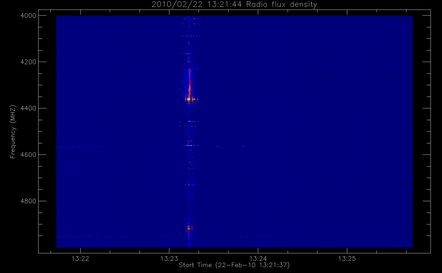Select the 4000 frequency axis label
Screen dimensions: 442x273
click(28, 16)
